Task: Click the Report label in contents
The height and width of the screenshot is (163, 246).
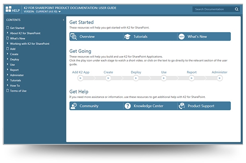Action: (14, 70)
